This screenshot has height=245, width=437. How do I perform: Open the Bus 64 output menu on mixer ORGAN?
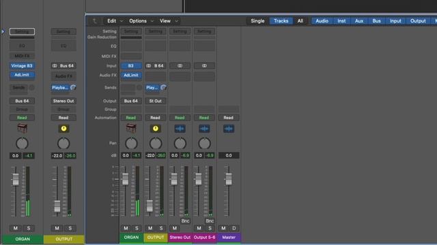coord(131,101)
